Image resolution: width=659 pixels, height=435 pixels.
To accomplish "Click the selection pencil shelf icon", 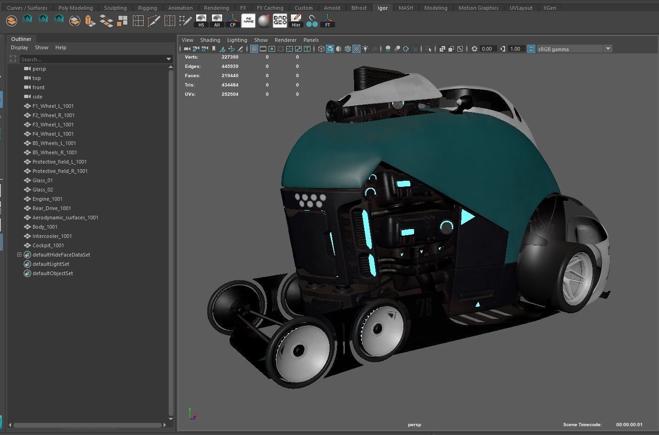I will point(185,21).
